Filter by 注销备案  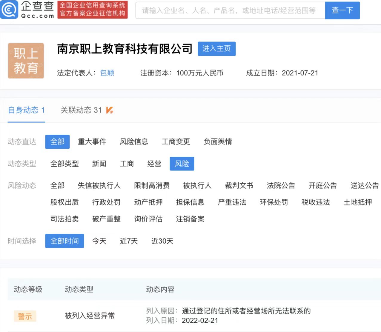coord(190,219)
